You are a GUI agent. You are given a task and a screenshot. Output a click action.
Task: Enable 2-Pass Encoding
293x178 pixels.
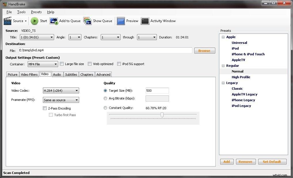pyautogui.click(x=45, y=108)
